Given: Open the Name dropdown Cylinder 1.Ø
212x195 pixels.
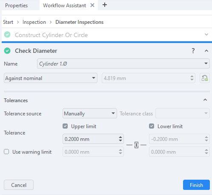Looking at the screenshot, I should [123, 63].
